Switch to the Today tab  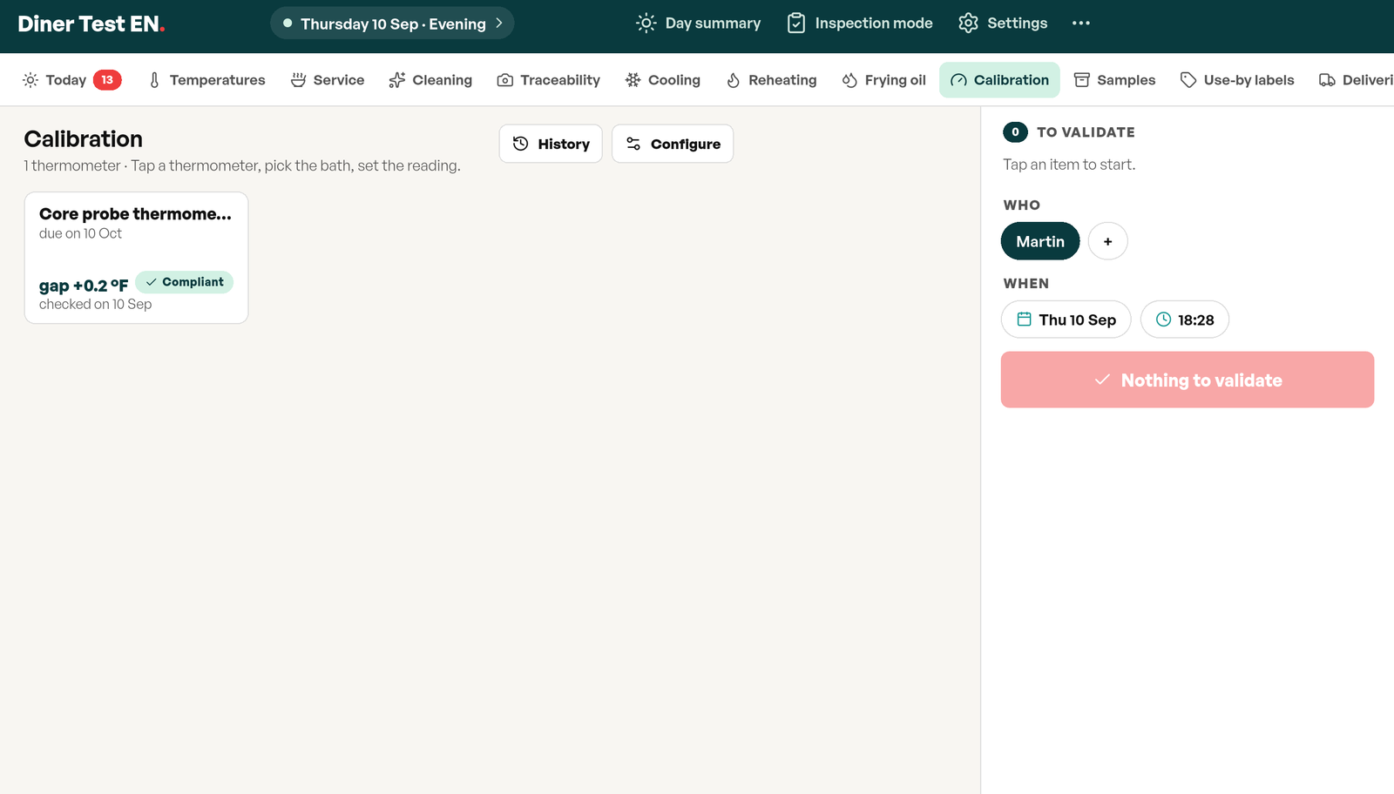click(x=71, y=80)
